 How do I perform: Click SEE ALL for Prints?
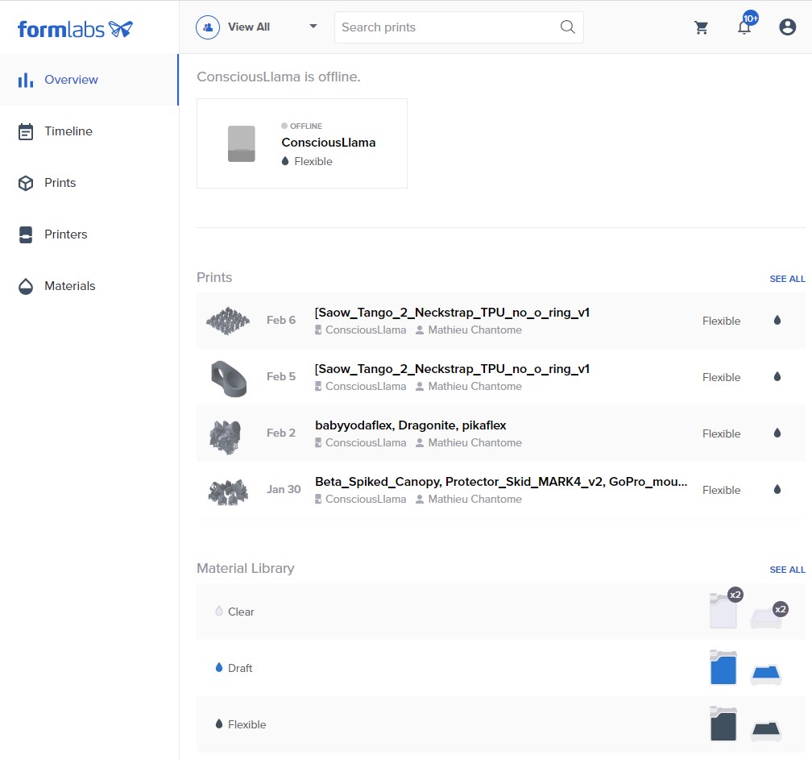[787, 279]
